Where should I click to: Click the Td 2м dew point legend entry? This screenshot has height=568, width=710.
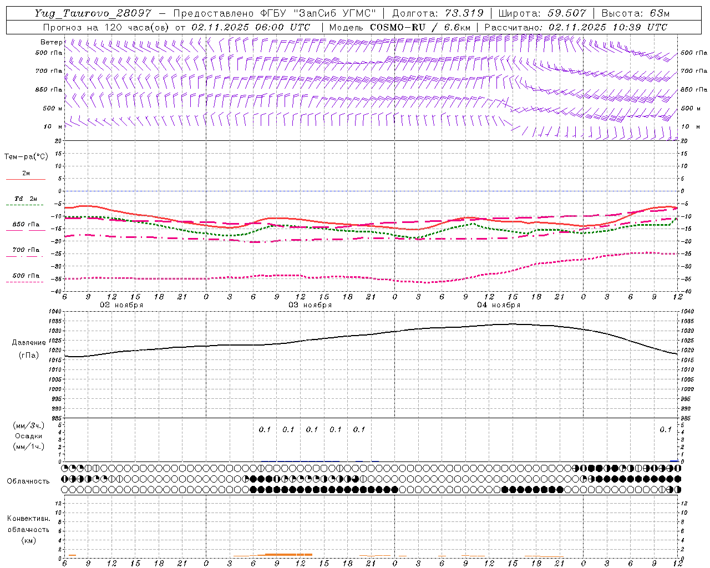pos(26,199)
